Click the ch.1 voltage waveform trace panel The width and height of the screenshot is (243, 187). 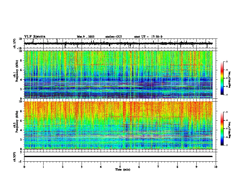click(x=121, y=43)
